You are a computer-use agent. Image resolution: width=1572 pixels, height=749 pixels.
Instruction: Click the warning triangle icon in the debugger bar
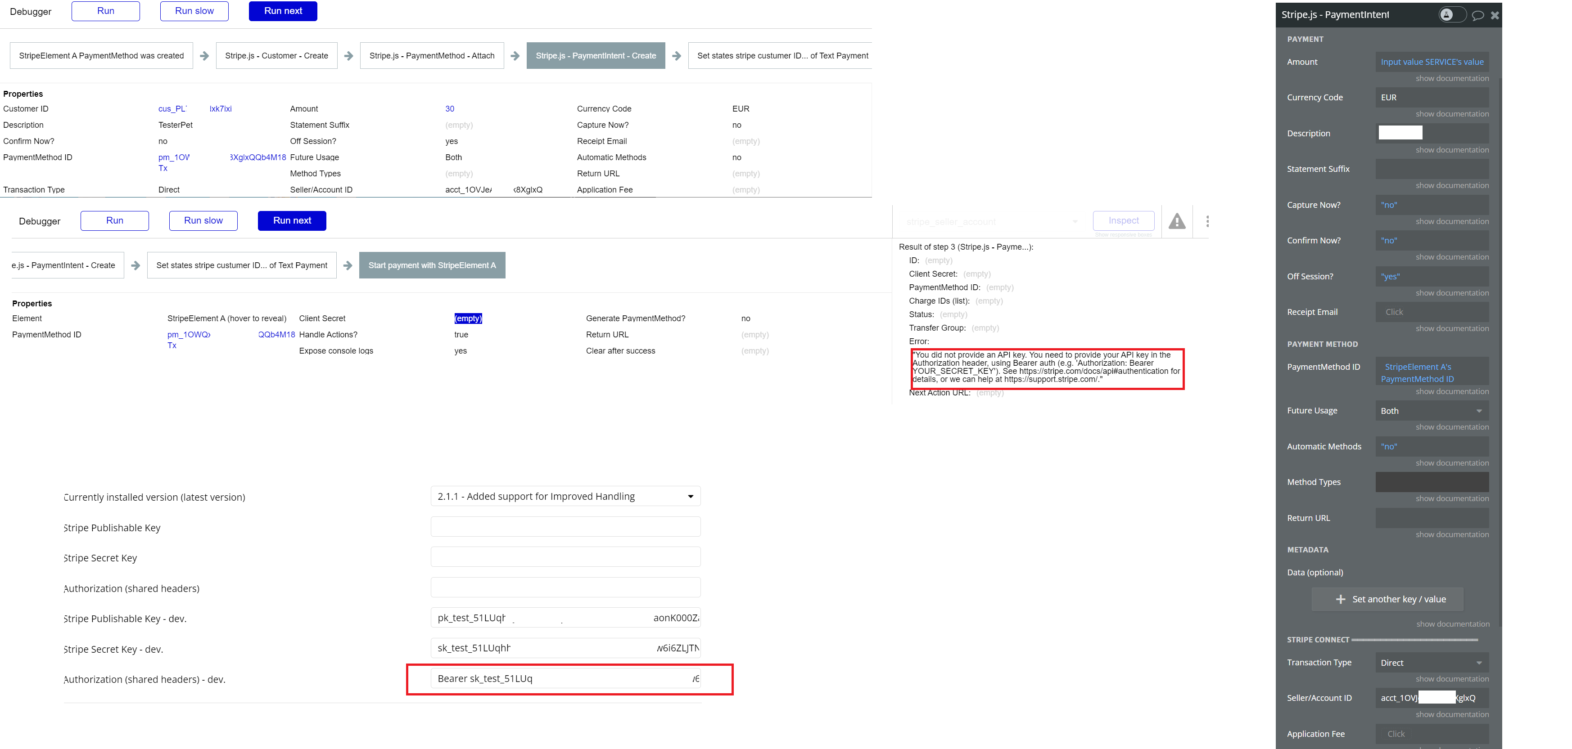point(1178,221)
